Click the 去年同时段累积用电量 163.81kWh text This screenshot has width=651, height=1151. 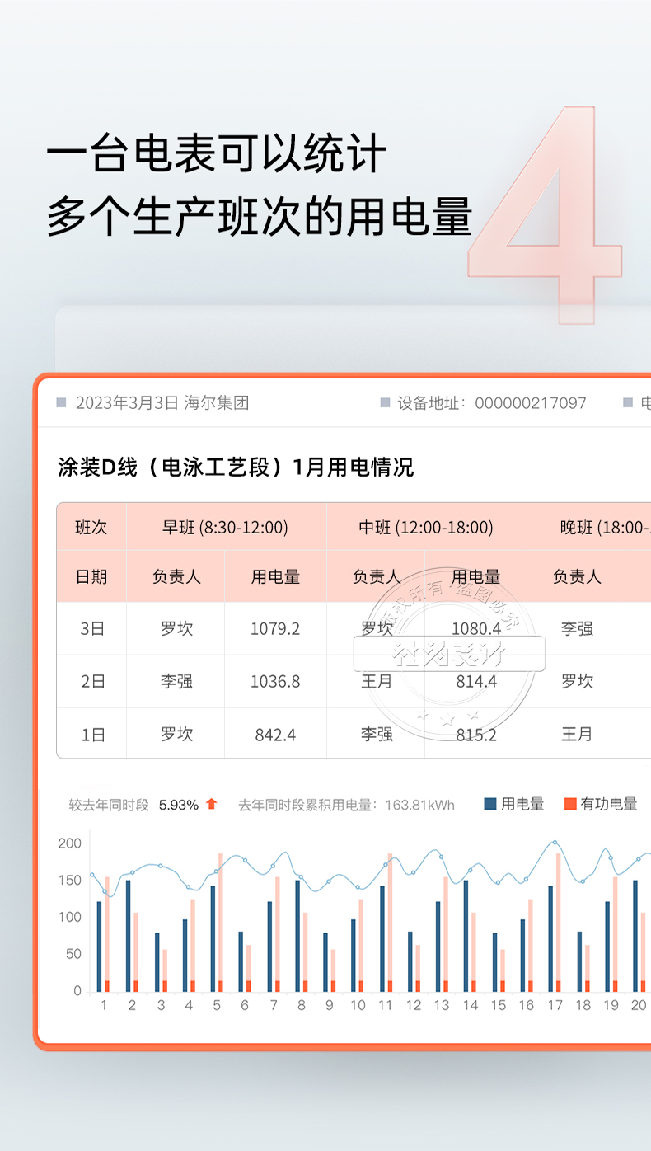[x=346, y=805]
